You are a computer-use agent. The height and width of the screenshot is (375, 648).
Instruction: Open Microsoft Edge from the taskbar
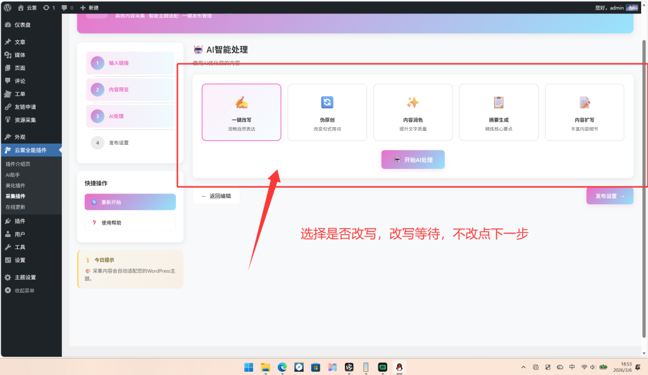coord(282,367)
